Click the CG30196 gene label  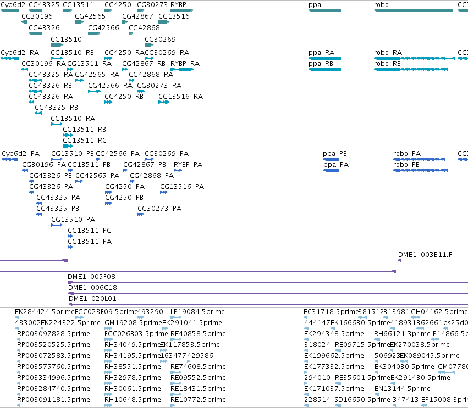coord(37,16)
